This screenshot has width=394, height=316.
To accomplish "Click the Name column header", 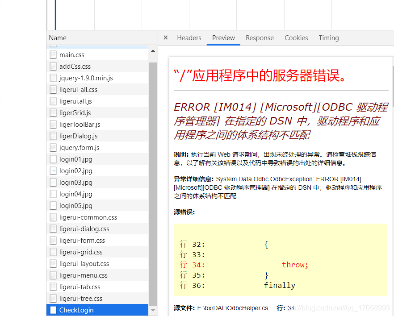I will click(x=57, y=38).
